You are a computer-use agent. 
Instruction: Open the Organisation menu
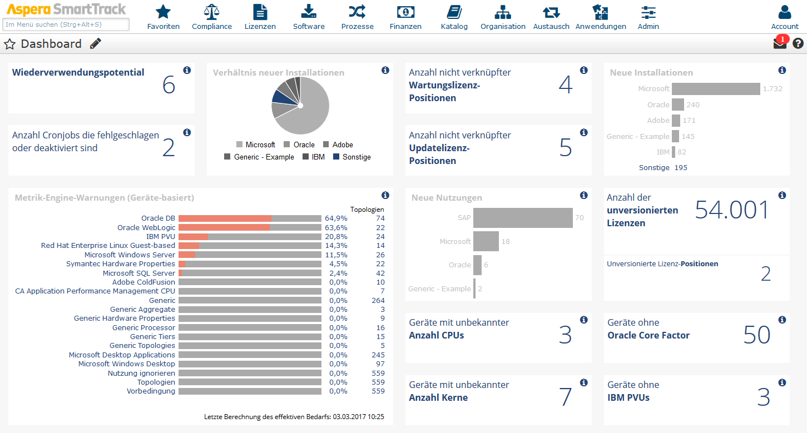point(503,17)
